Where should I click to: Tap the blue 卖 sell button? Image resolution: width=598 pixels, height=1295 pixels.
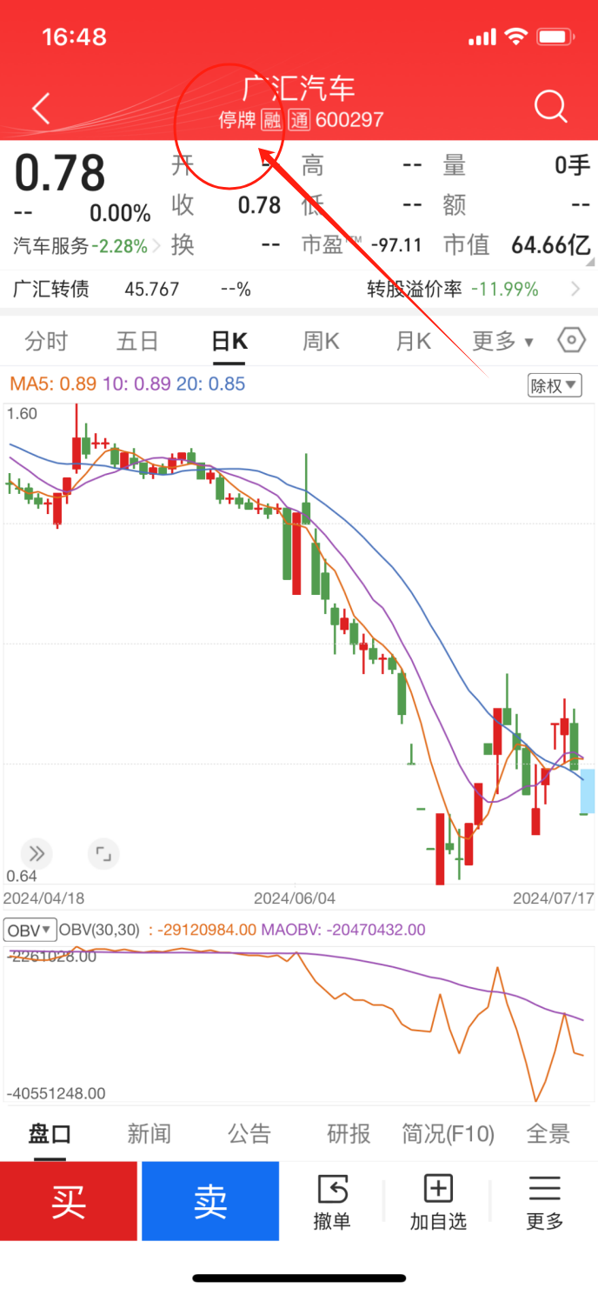click(210, 1201)
